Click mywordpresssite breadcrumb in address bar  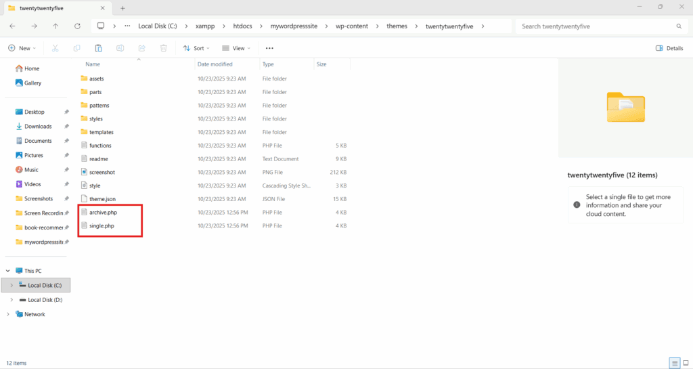[x=294, y=26]
